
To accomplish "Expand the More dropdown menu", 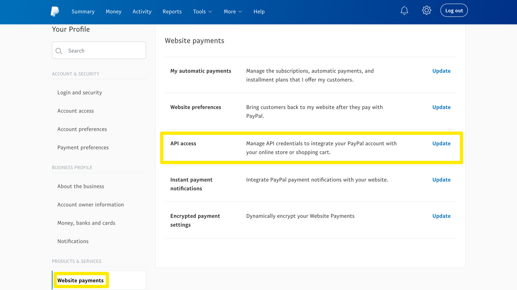I will [233, 11].
